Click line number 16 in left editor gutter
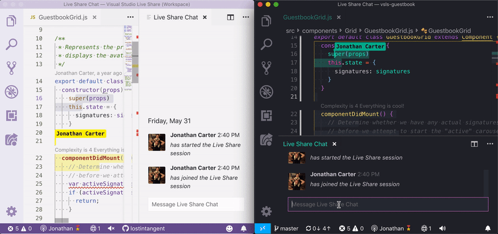 38,98
